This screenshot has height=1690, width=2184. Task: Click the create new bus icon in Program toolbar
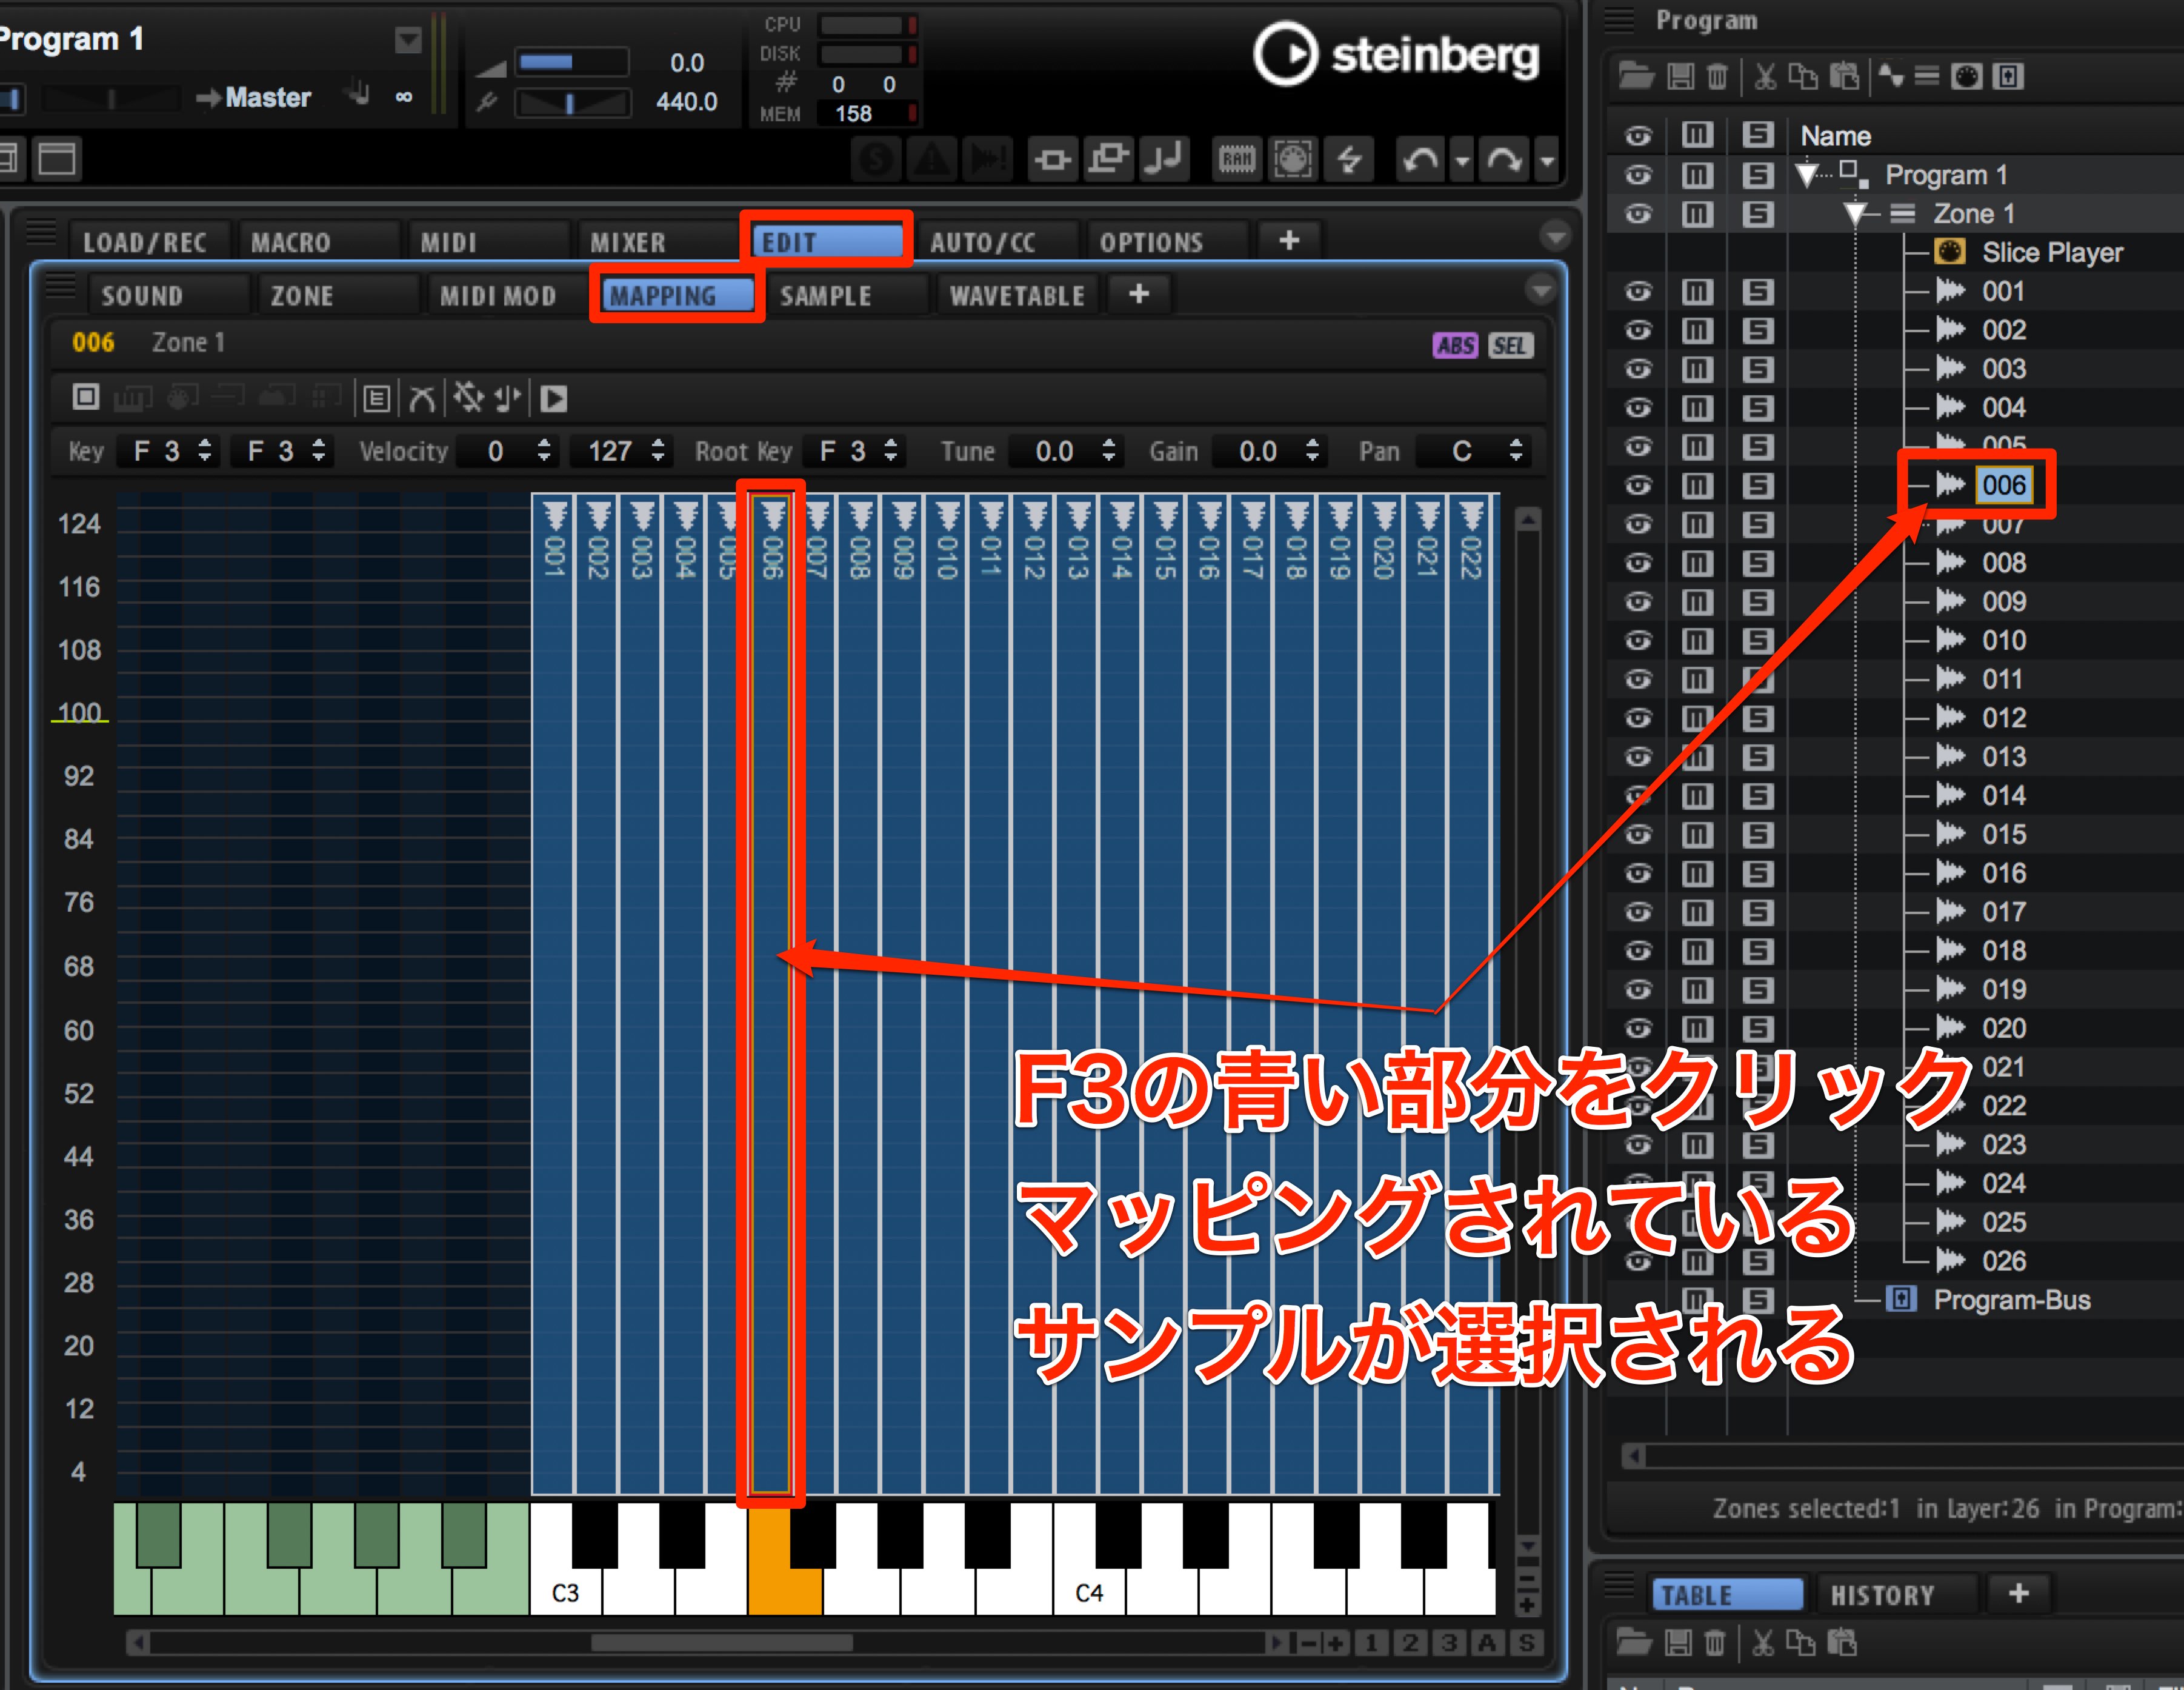tap(2008, 76)
